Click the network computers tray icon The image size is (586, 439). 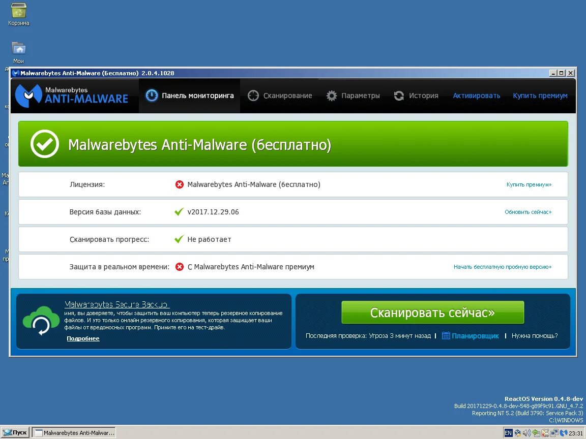554,433
